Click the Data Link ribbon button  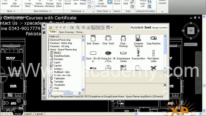(143, 4)
